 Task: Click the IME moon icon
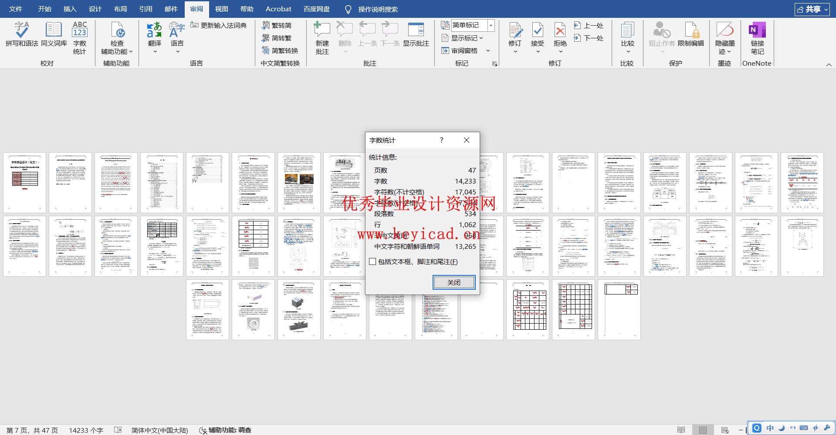point(782,428)
